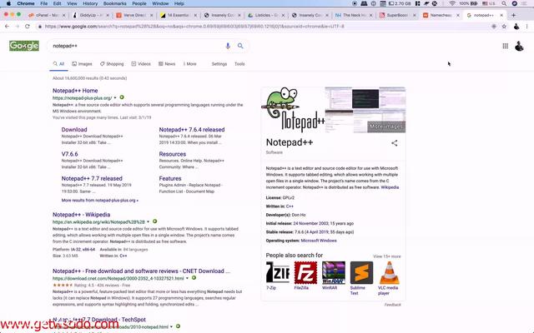Follow the Wikipedia link in the knowledge panel
The height and width of the screenshot is (333, 534).
390,187
